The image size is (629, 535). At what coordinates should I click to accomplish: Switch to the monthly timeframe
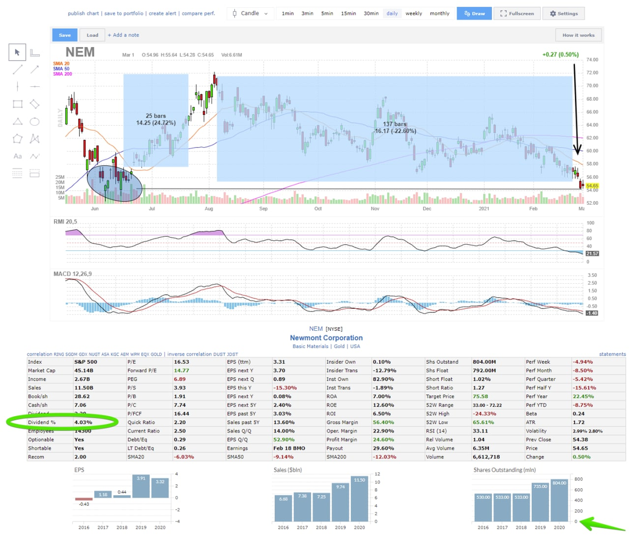[x=440, y=14]
